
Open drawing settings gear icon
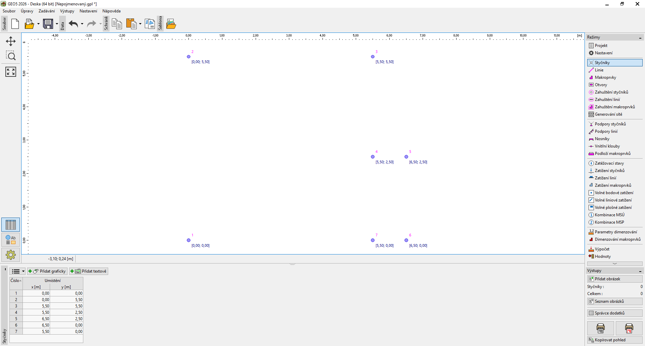coord(11,255)
